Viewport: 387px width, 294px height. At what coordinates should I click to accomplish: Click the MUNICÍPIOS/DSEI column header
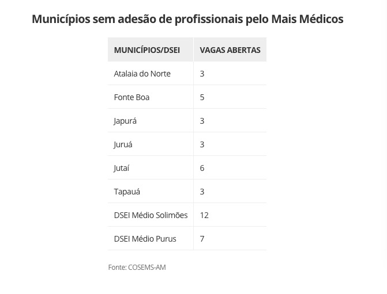pyautogui.click(x=146, y=50)
